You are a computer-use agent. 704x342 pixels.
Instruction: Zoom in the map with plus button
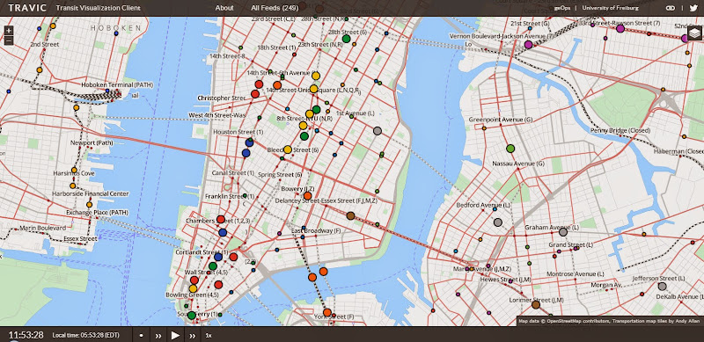[x=9, y=31]
